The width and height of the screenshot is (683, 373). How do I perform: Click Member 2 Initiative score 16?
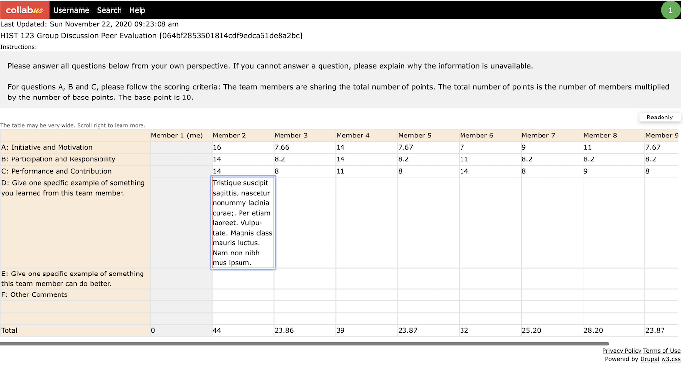[243, 147]
